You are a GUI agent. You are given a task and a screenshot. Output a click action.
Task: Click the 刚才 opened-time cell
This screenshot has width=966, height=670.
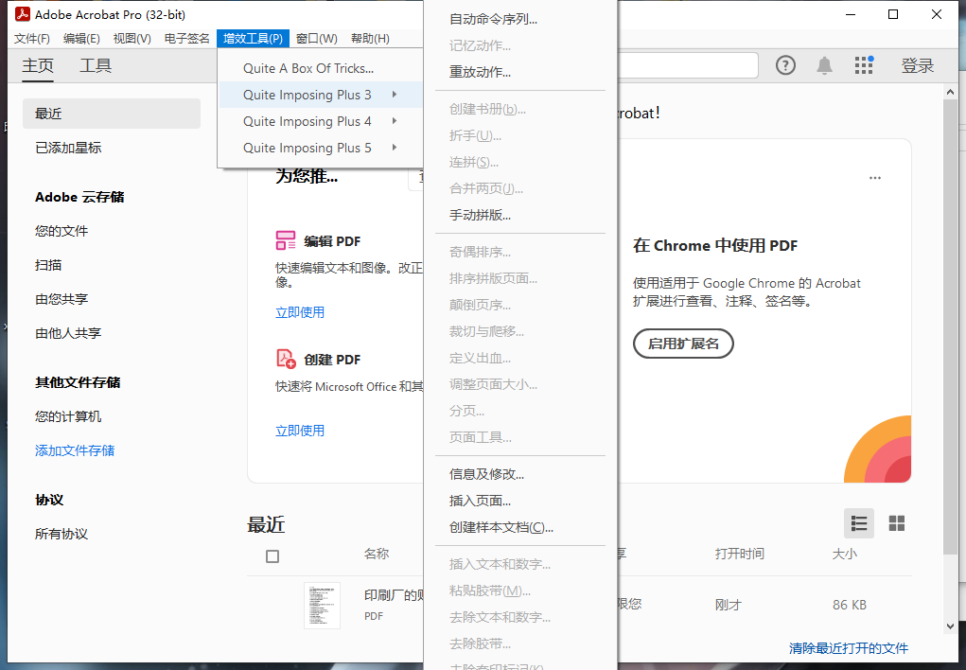pos(728,605)
